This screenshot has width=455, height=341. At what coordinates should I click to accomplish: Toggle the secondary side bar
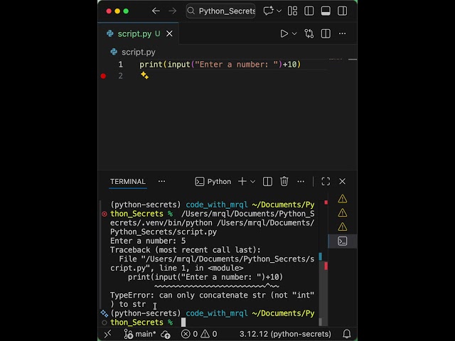point(342,11)
